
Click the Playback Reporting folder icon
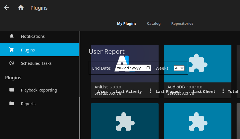(x=12, y=90)
